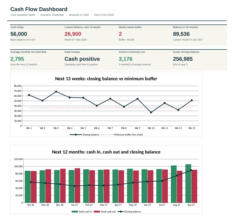The image size is (234, 221).
Task: Click the Wk 12 data point below buffer
Action: pos(178,110)
